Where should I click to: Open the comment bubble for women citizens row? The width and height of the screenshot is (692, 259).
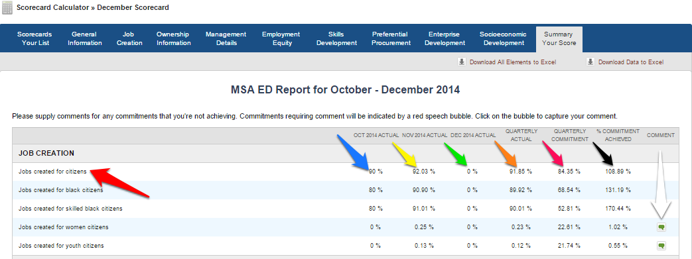(661, 227)
